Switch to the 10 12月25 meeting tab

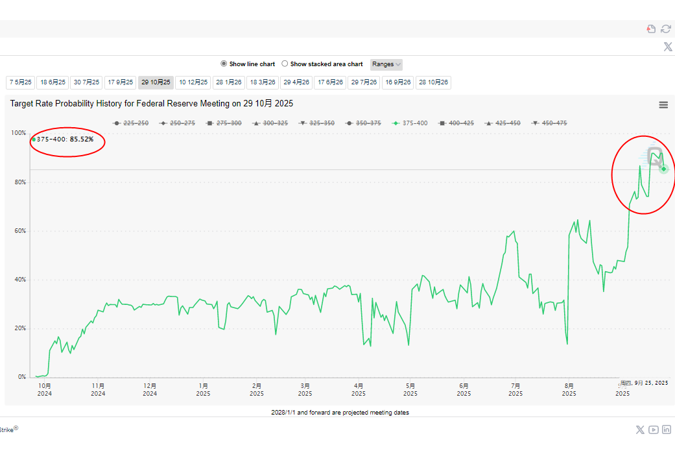[x=193, y=82]
